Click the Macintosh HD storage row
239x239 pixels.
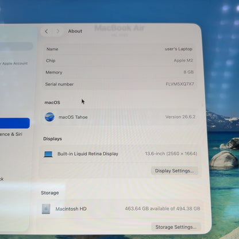tap(121, 209)
